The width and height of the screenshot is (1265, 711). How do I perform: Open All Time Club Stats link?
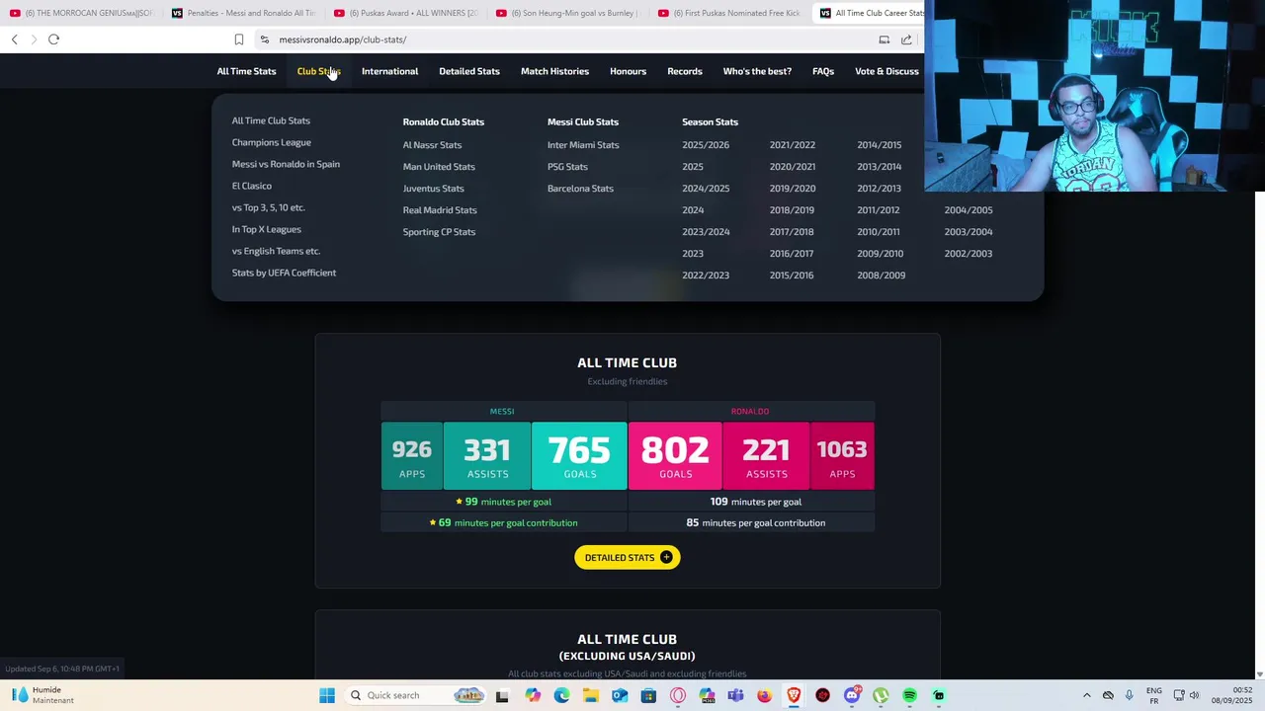(x=271, y=120)
